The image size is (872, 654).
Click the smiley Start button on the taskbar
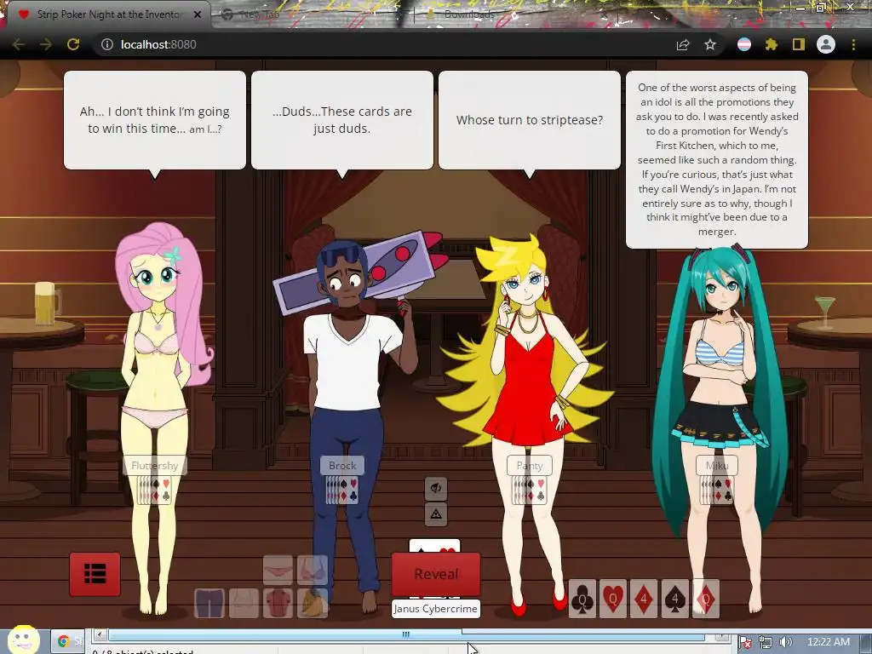coord(23,640)
